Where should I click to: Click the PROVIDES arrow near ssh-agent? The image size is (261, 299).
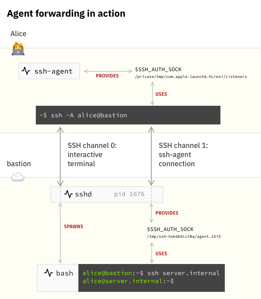[107, 72]
